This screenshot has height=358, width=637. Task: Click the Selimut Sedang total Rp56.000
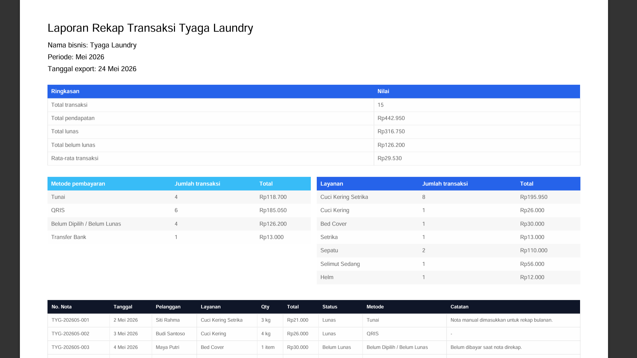[x=532, y=264]
